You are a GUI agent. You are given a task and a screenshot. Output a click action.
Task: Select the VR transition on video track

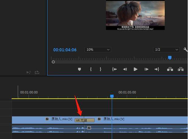[85, 120]
